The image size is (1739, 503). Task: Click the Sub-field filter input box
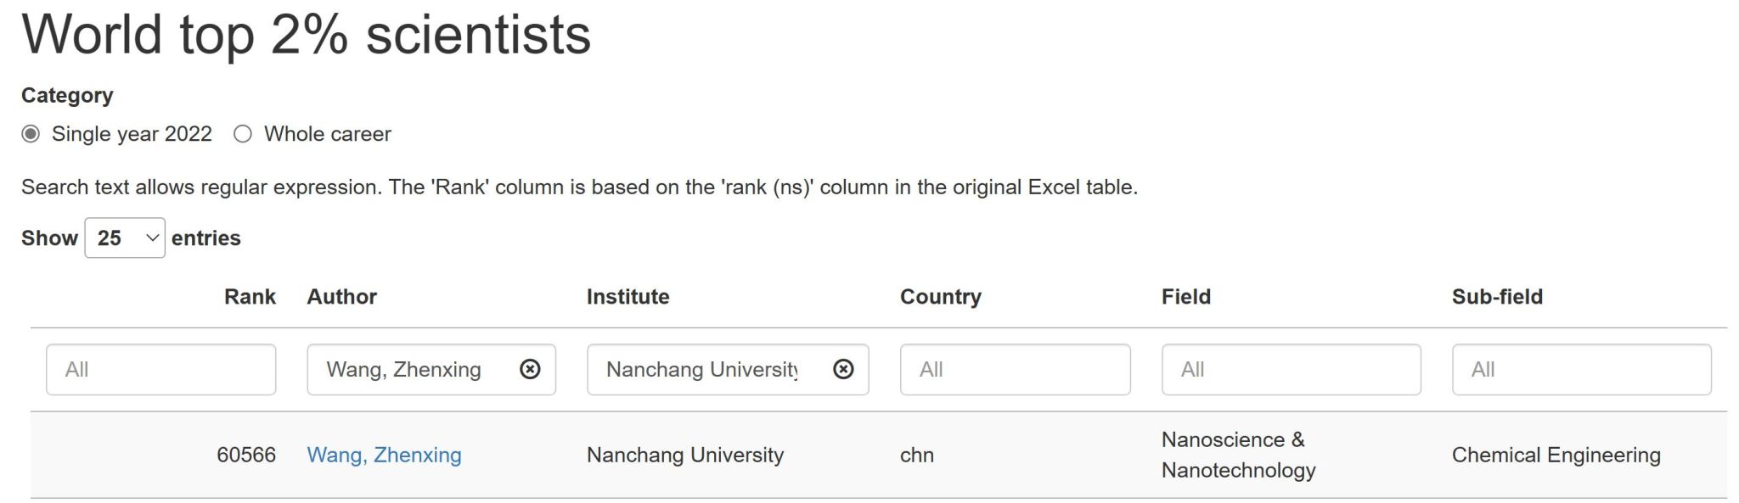tap(1580, 369)
